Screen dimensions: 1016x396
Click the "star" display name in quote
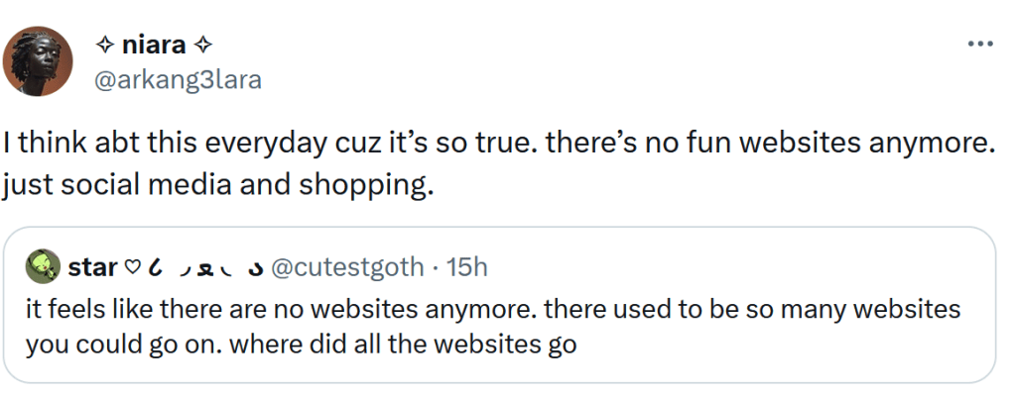[94, 266]
